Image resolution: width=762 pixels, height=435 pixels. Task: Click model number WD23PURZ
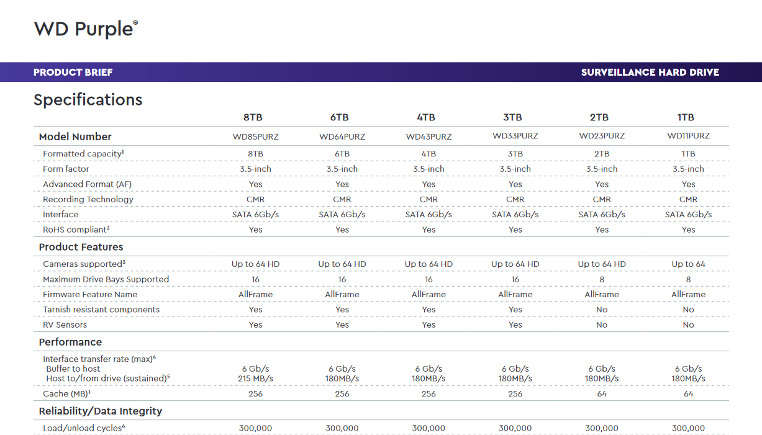(602, 136)
